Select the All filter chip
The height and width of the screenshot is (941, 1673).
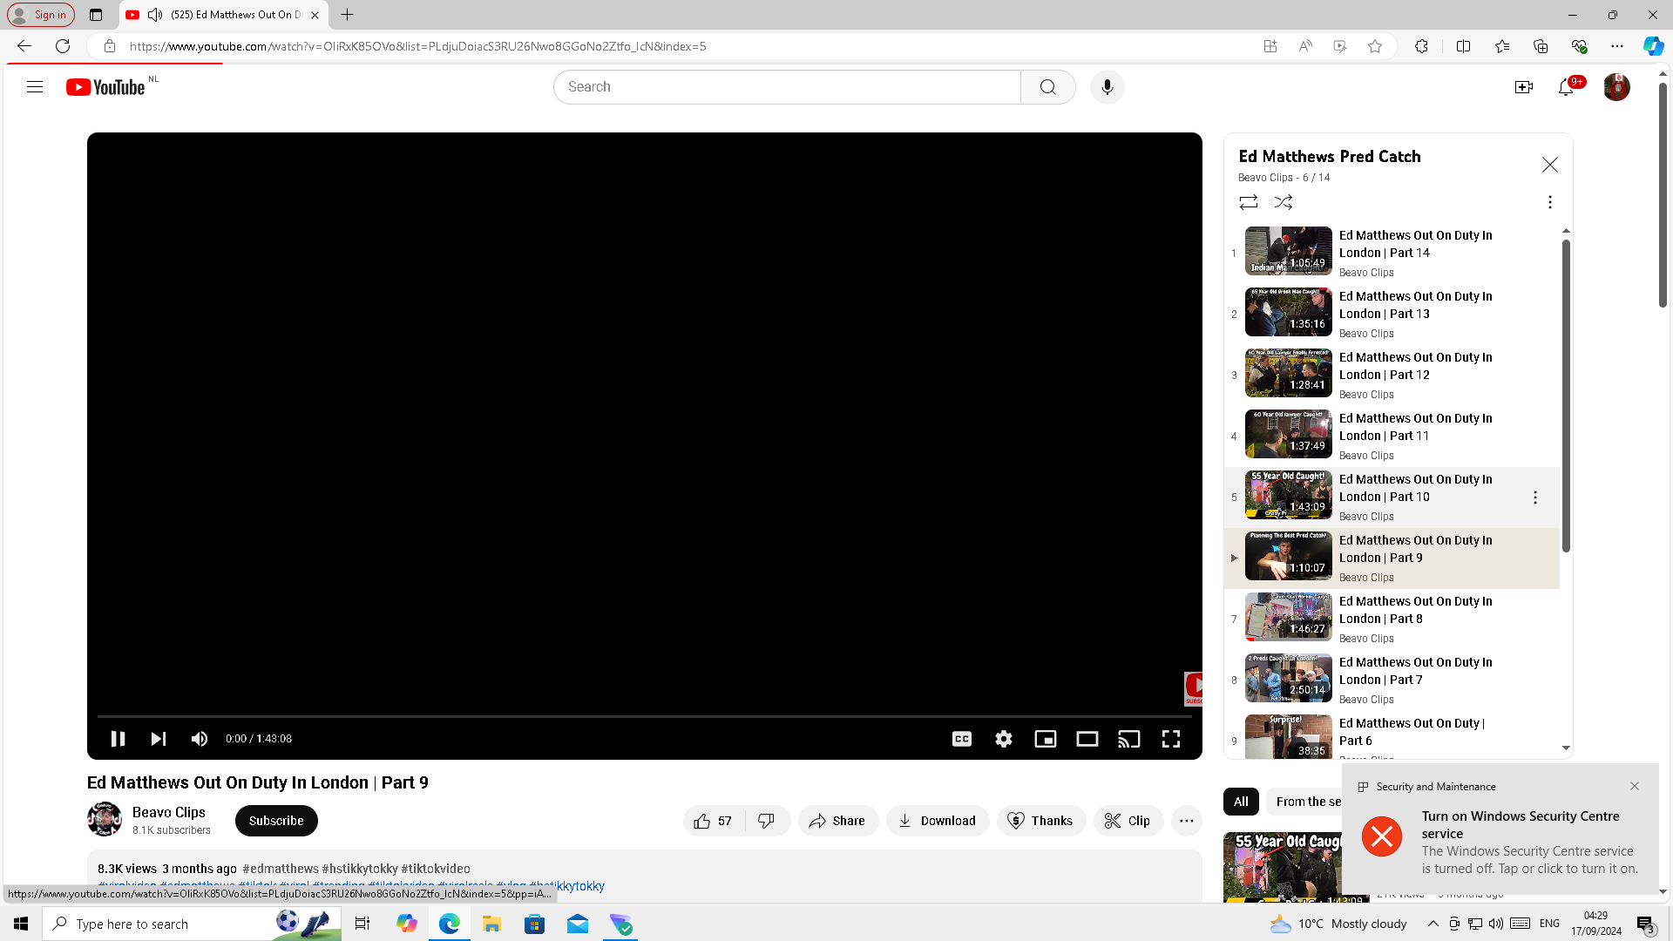click(1241, 802)
